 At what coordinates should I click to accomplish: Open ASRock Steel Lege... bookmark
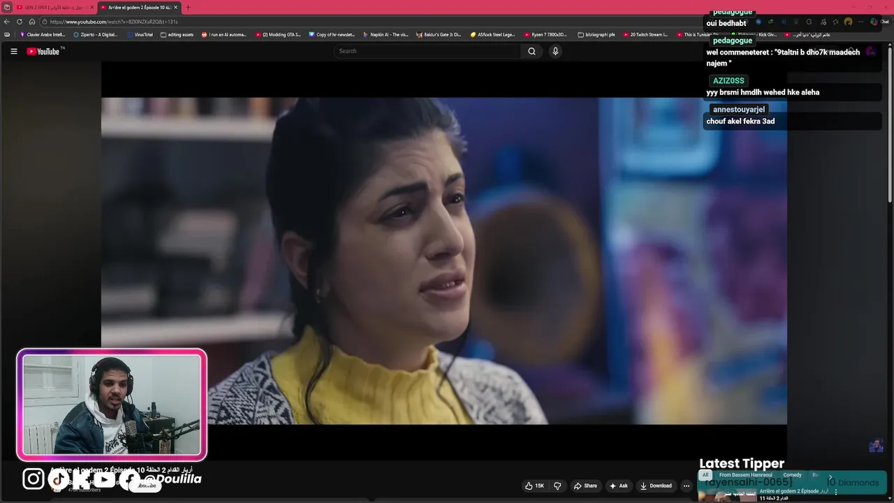(492, 34)
